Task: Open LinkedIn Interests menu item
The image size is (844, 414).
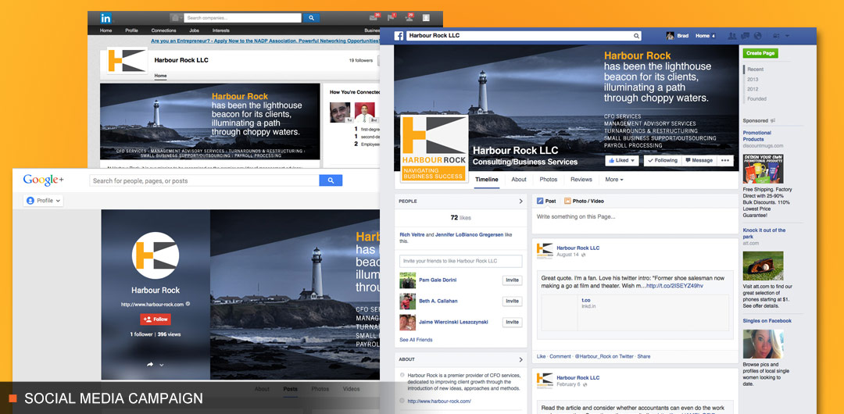Action: (x=220, y=30)
